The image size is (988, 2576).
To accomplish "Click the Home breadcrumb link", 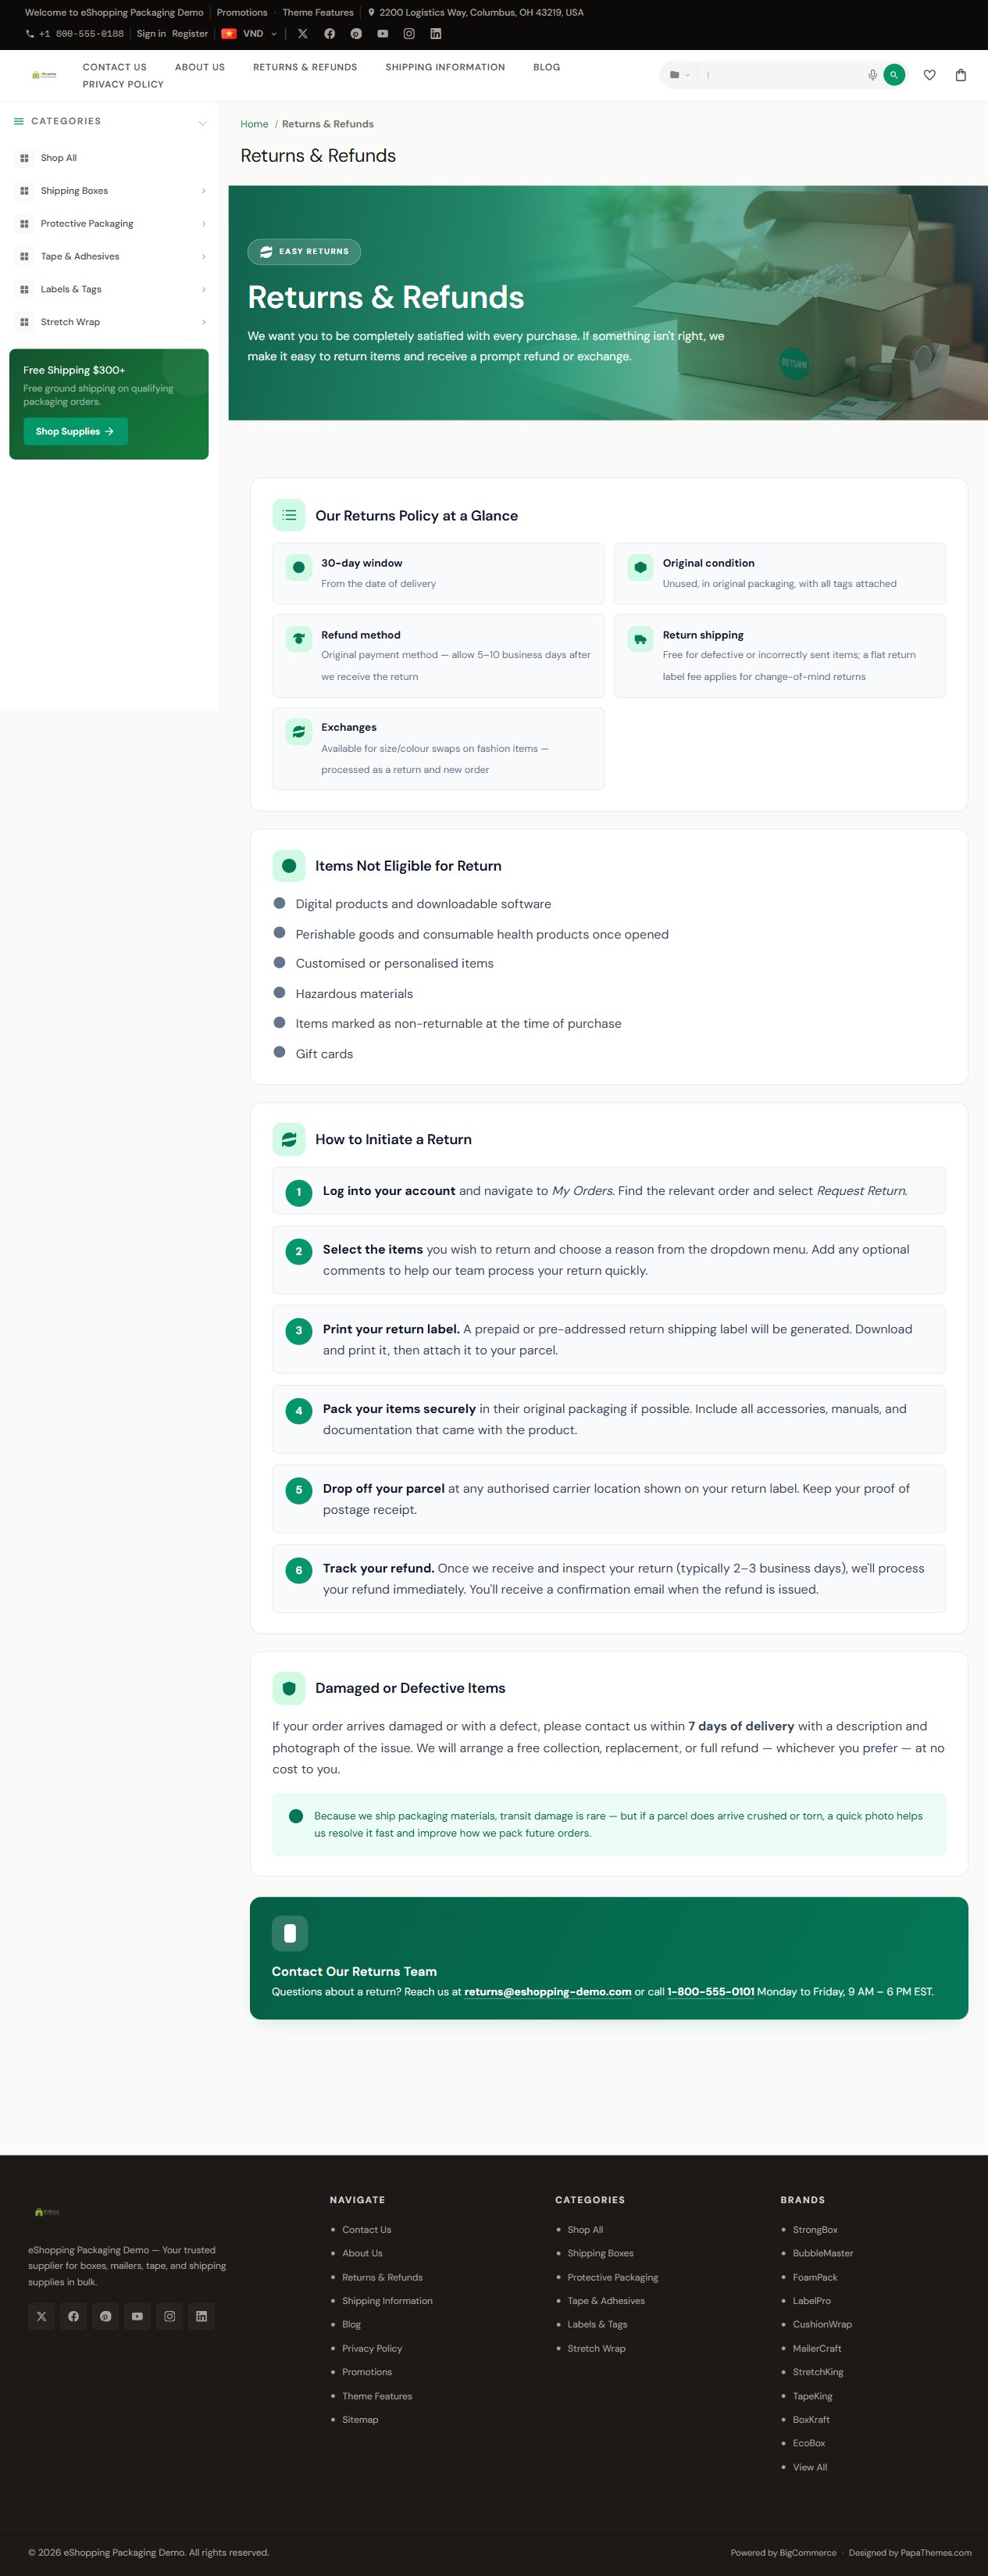I will click(x=254, y=124).
